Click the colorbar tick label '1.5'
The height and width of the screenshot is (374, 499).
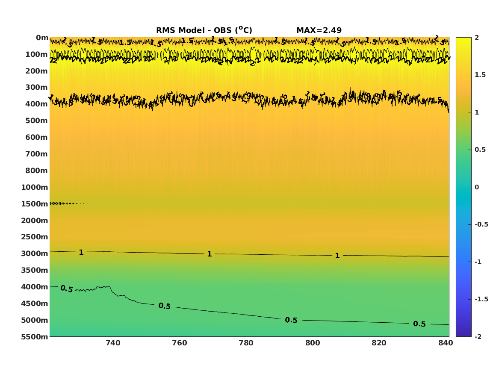coord(480,75)
